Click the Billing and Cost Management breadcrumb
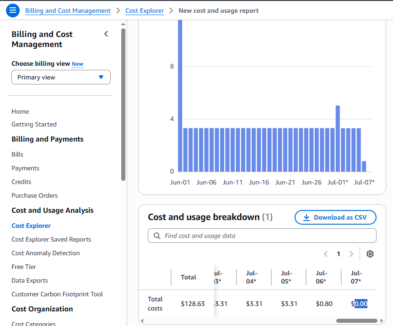Screen dimensions: 393x326 coord(68,11)
